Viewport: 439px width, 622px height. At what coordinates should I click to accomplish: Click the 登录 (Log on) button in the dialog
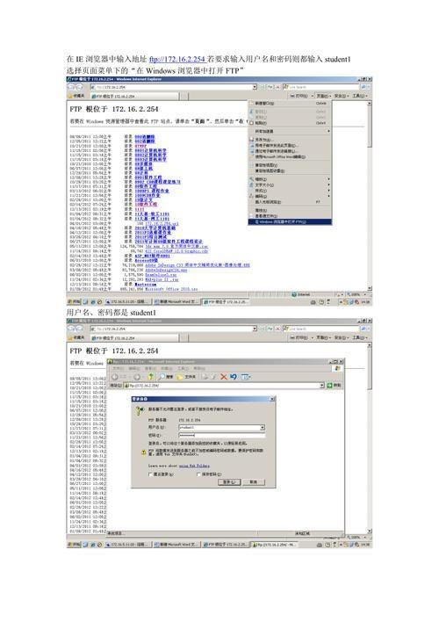pos(229,482)
